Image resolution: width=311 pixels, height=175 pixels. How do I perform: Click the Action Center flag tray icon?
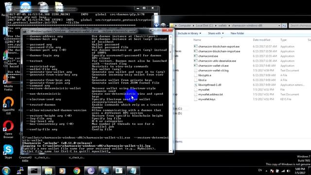[x=272, y=171]
